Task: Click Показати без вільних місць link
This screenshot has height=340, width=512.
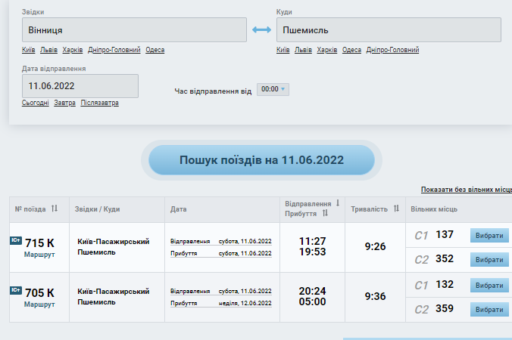Action: click(x=466, y=190)
